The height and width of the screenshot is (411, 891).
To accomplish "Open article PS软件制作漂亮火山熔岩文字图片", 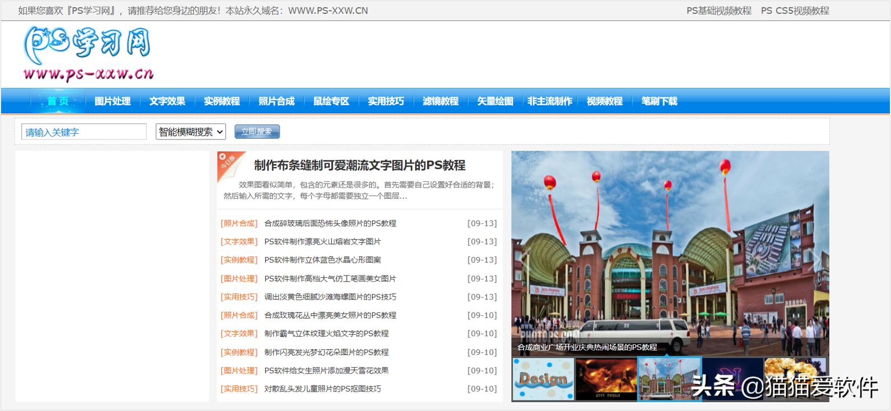I will (x=323, y=242).
